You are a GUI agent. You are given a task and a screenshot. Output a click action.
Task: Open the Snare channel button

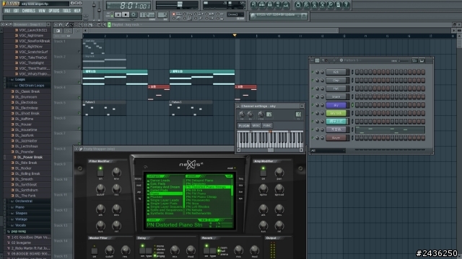tap(336, 96)
